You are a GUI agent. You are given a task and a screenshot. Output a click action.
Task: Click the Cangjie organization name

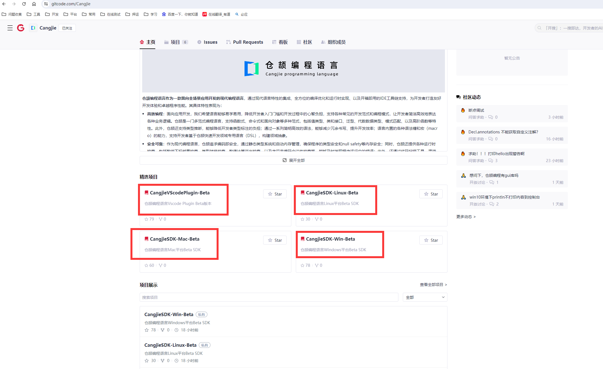[x=48, y=28]
